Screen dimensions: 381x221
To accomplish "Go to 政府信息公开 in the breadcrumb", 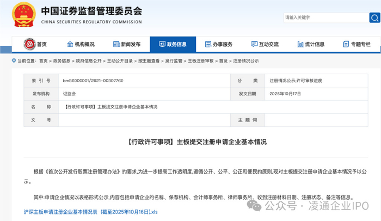I will point(88,61).
